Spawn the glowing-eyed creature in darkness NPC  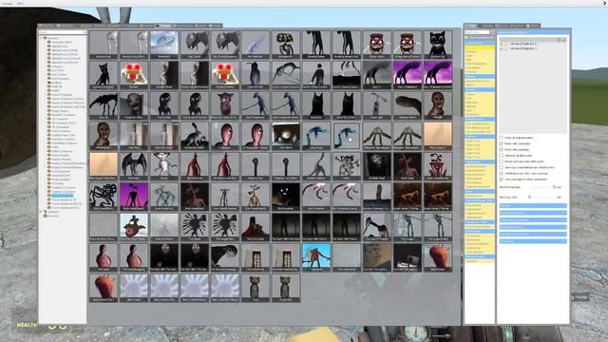point(286,196)
